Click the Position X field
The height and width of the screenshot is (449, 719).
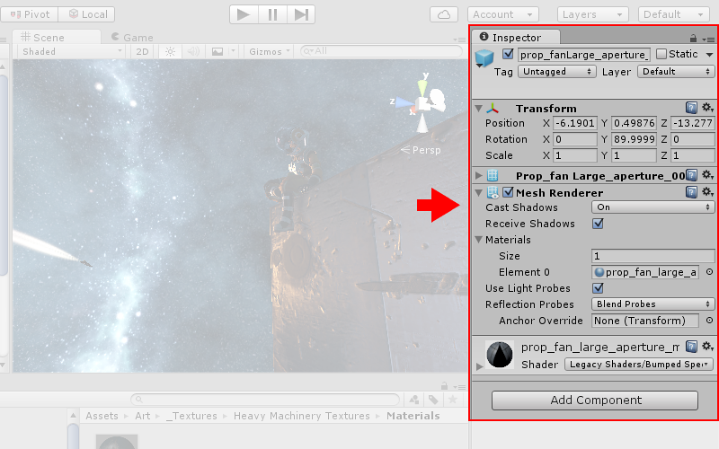tap(575, 123)
